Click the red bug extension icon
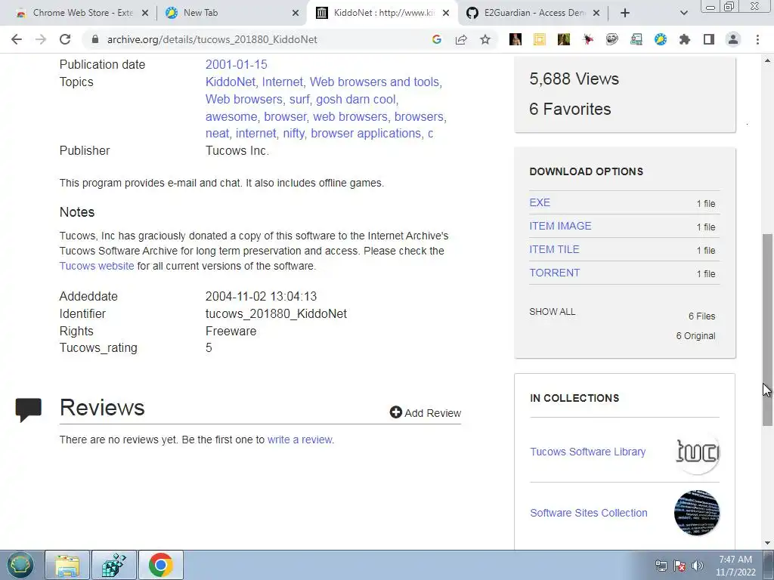The height and width of the screenshot is (580, 774). pos(587,39)
